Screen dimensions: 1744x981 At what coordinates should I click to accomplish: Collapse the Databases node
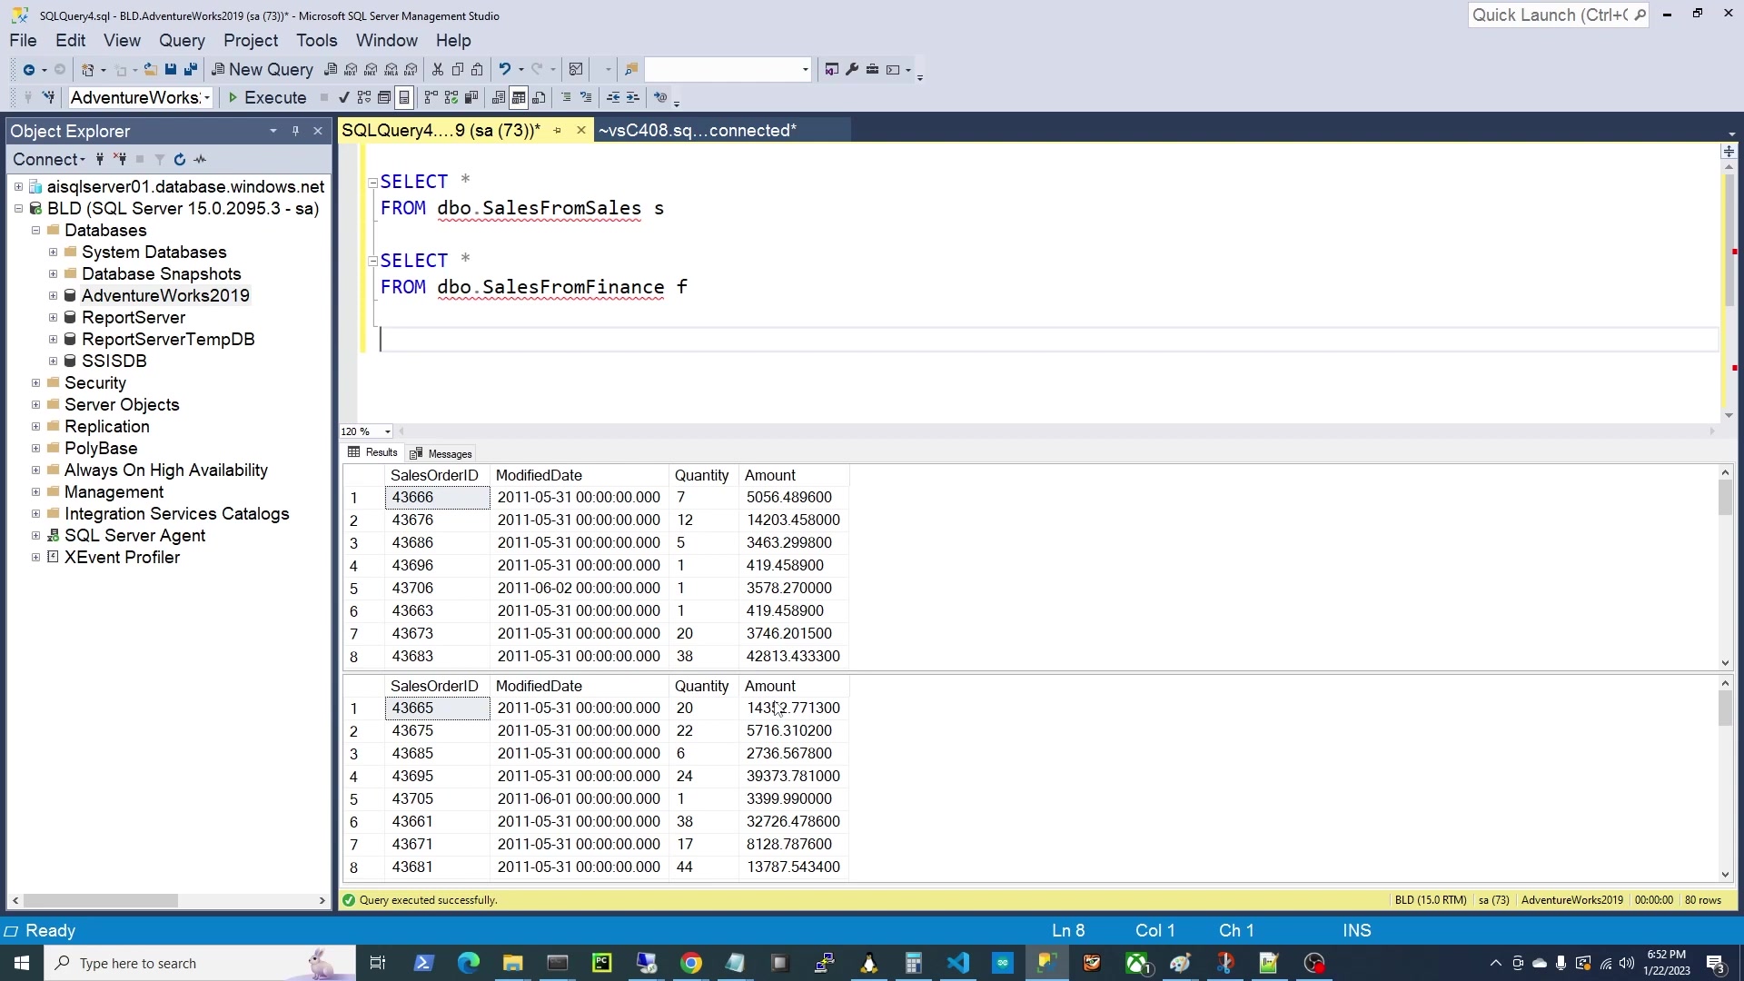pos(36,230)
